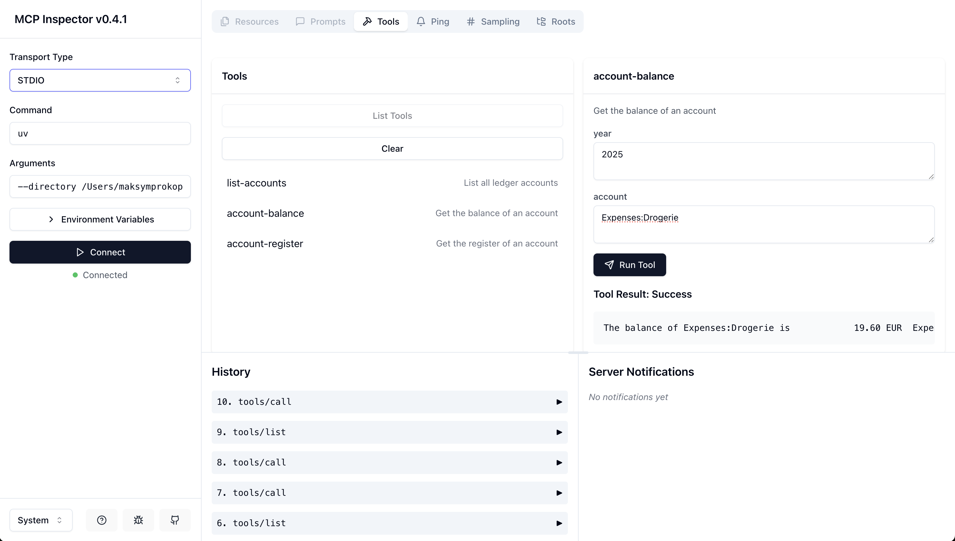The height and width of the screenshot is (541, 955).
Task: Expand the Environment Variables section
Action: click(100, 219)
